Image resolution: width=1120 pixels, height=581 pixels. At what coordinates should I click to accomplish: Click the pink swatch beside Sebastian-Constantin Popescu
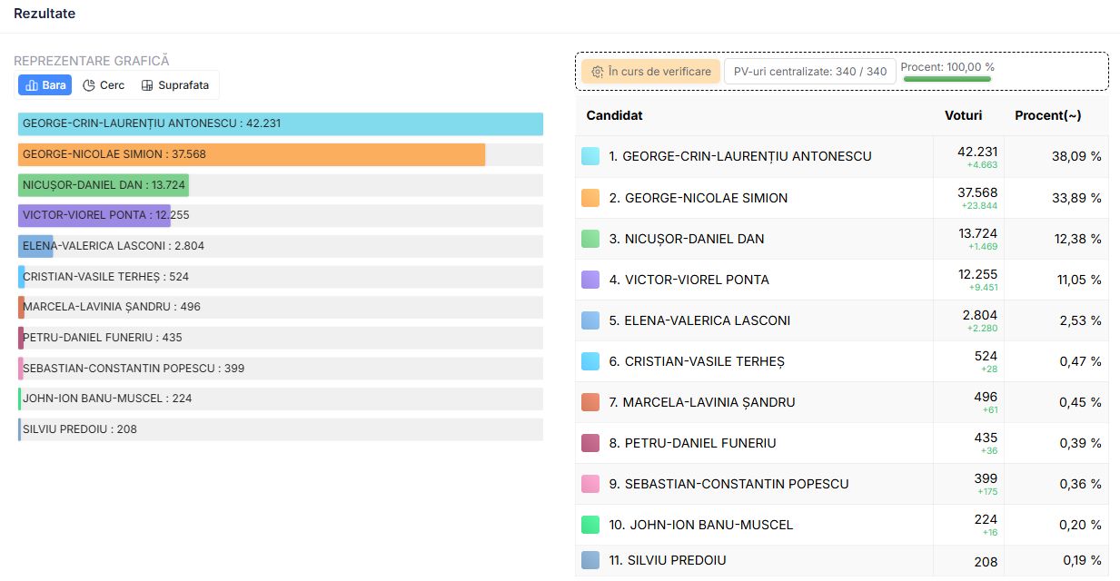[590, 484]
